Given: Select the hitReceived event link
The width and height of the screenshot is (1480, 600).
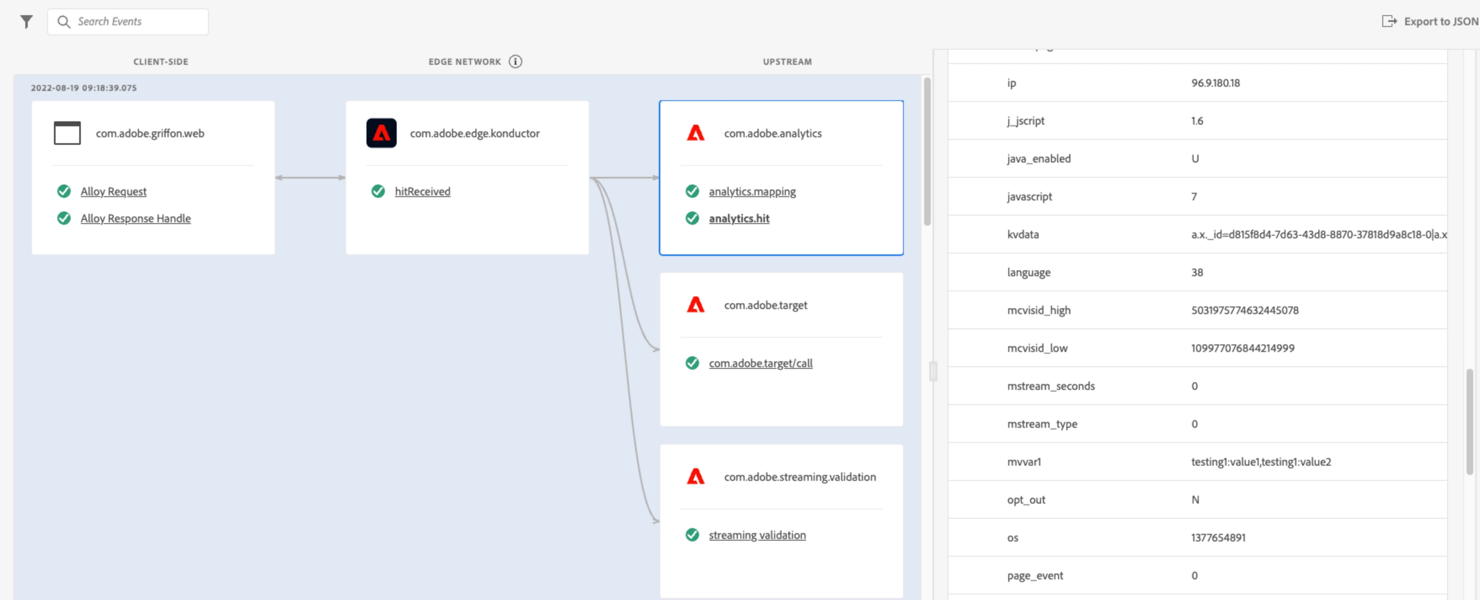Looking at the screenshot, I should [x=422, y=191].
